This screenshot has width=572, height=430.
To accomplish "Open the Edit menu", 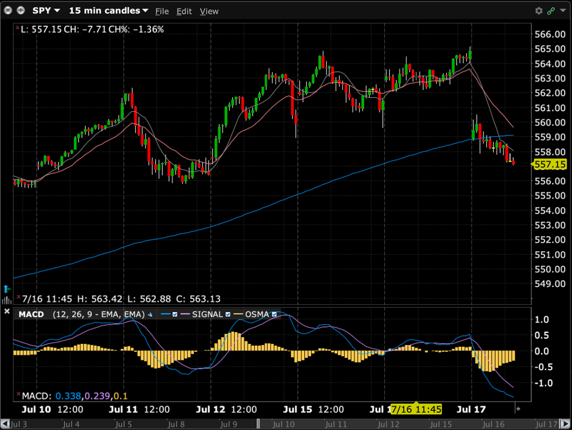I will tap(184, 12).
